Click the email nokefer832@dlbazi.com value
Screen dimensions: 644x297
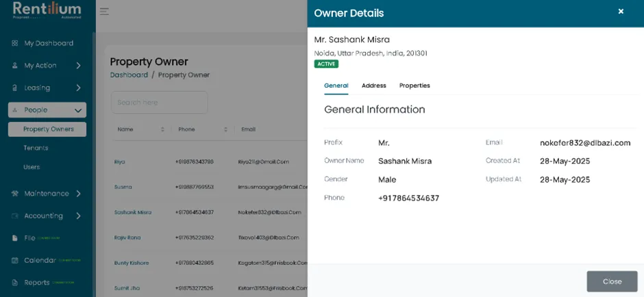coord(585,143)
